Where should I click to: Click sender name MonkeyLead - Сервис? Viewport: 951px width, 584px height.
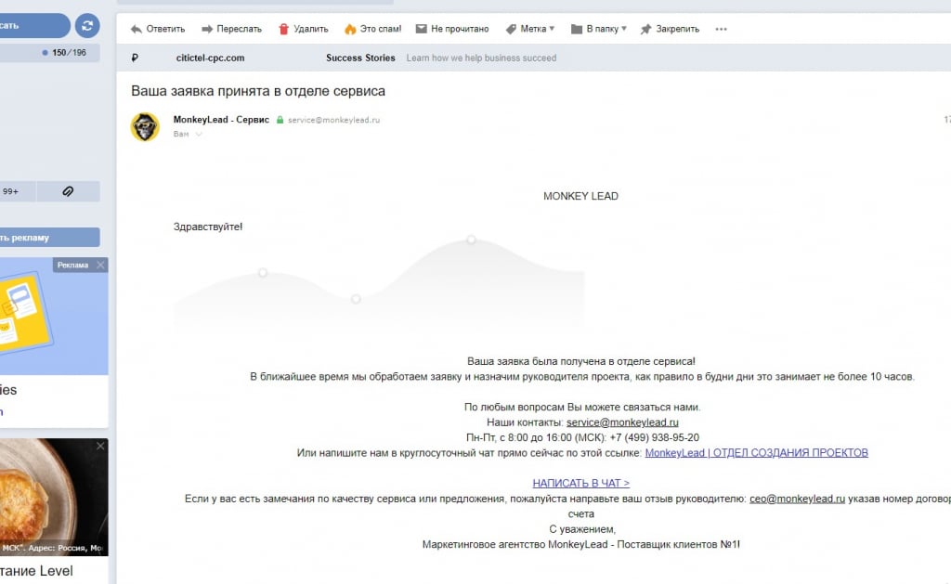pyautogui.click(x=221, y=120)
